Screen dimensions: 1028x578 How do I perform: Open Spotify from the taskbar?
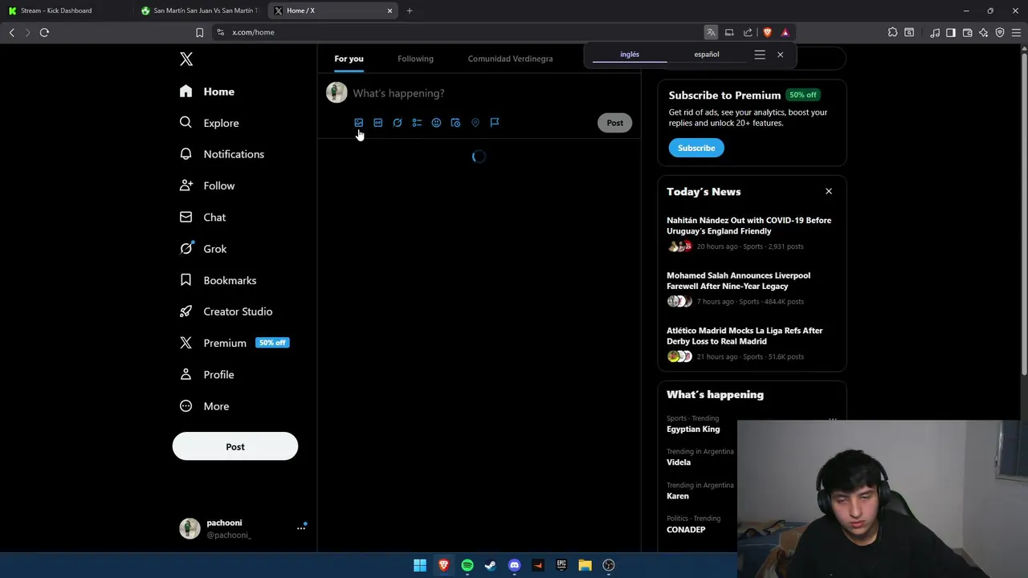click(467, 565)
